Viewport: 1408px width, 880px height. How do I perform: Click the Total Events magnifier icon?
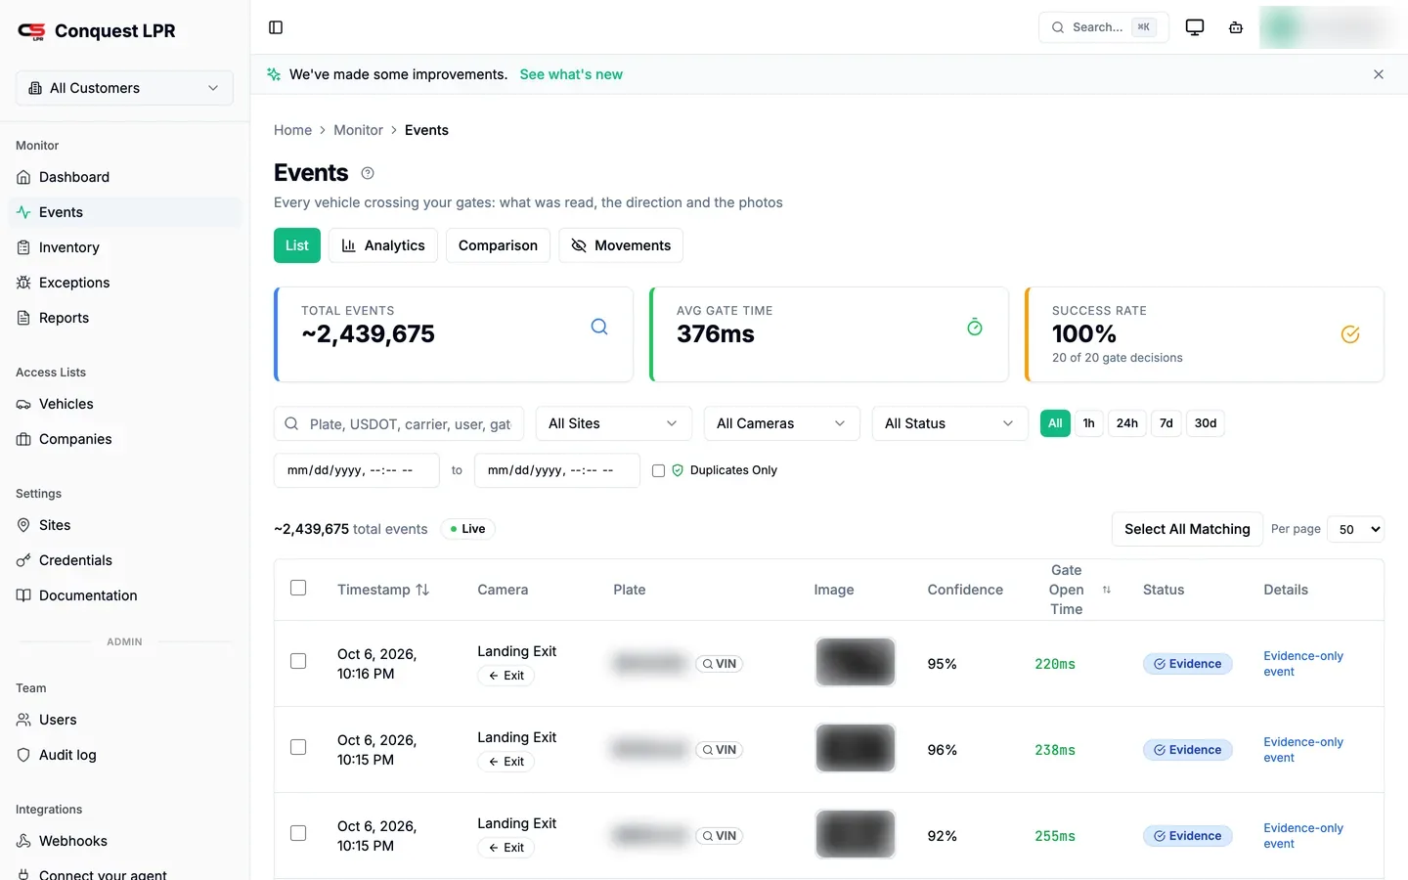coord(599,327)
